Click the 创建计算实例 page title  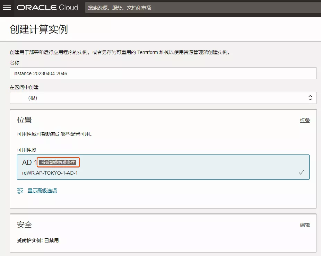point(38,30)
